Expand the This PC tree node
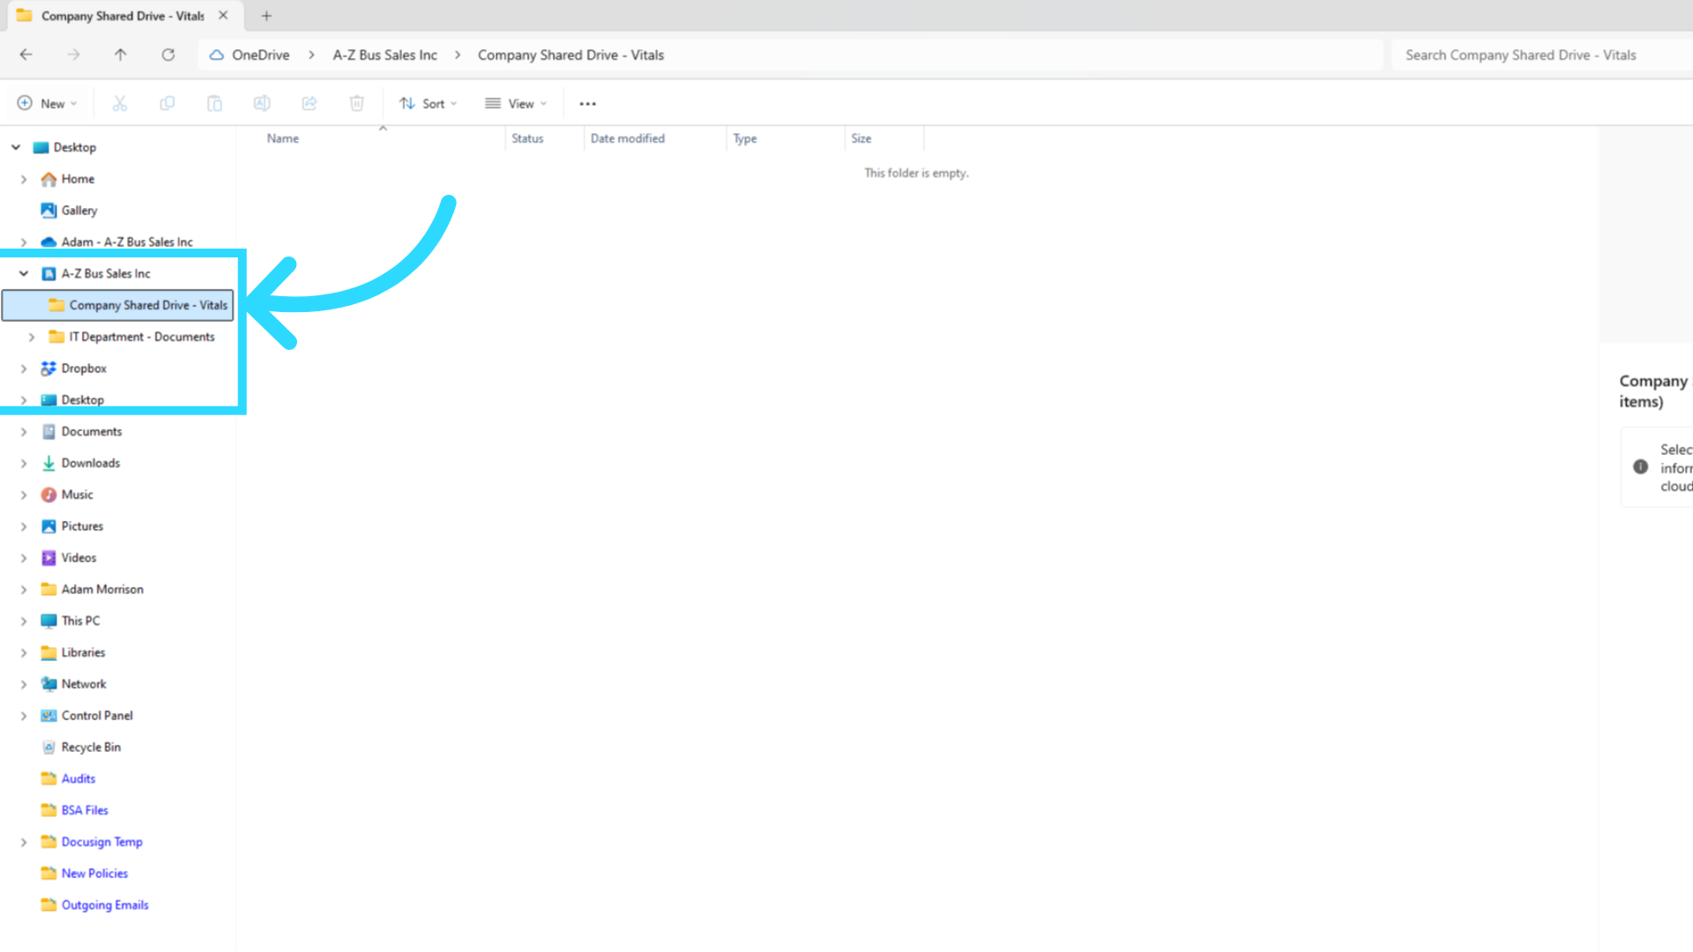Screen dimensions: 1693x952 (x=24, y=621)
